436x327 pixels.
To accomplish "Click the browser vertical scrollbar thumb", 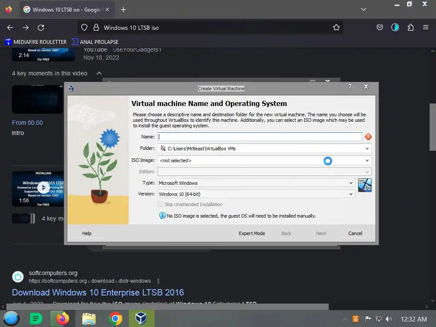I will coord(433,127).
